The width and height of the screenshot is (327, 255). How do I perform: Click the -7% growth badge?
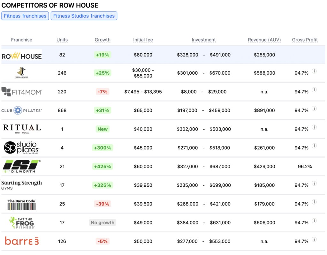(x=103, y=92)
